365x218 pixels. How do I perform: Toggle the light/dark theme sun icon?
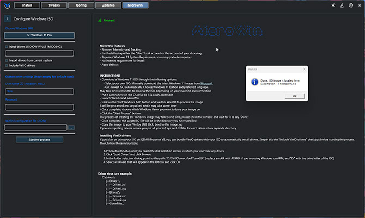334,5
